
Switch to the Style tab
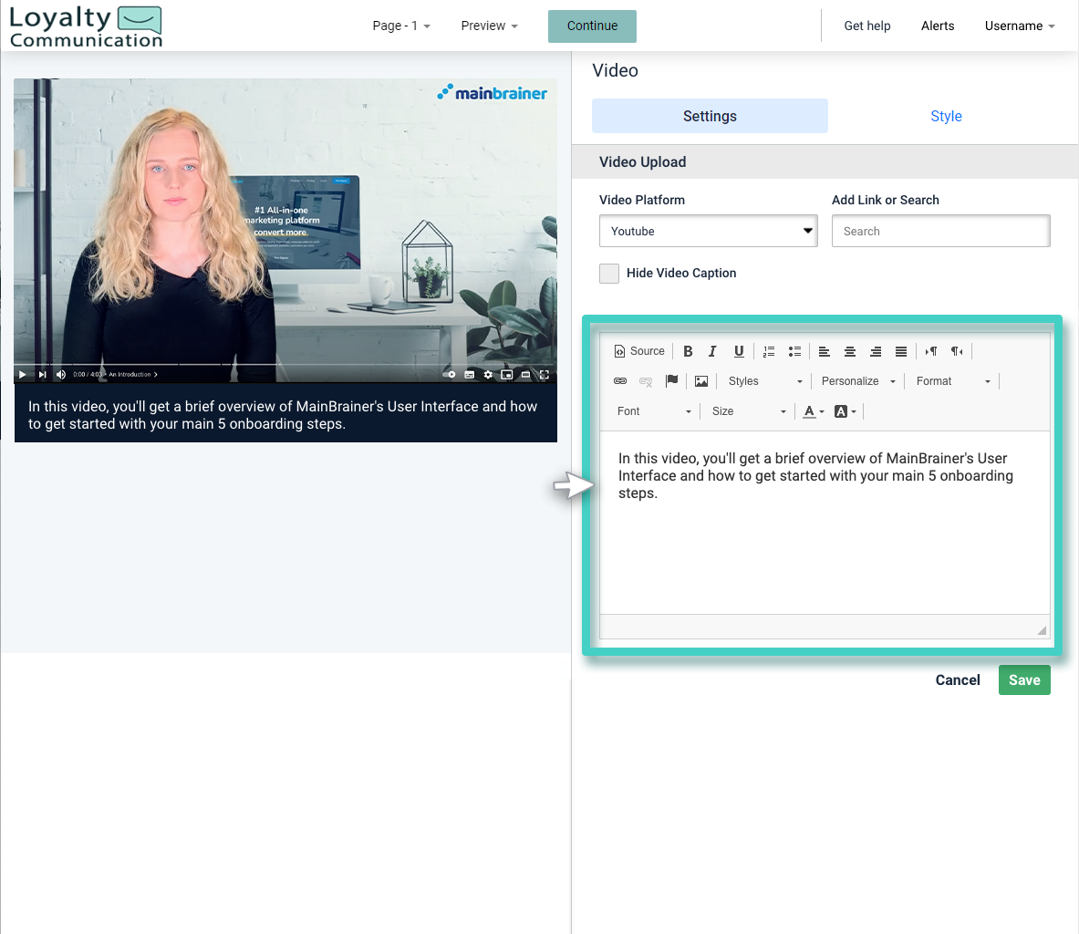coord(946,116)
